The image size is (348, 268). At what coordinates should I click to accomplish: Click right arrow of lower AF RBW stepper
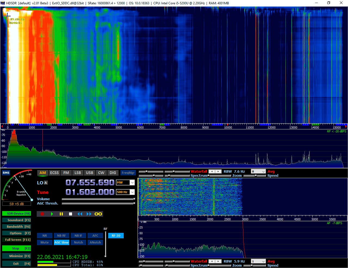click(x=218, y=261)
